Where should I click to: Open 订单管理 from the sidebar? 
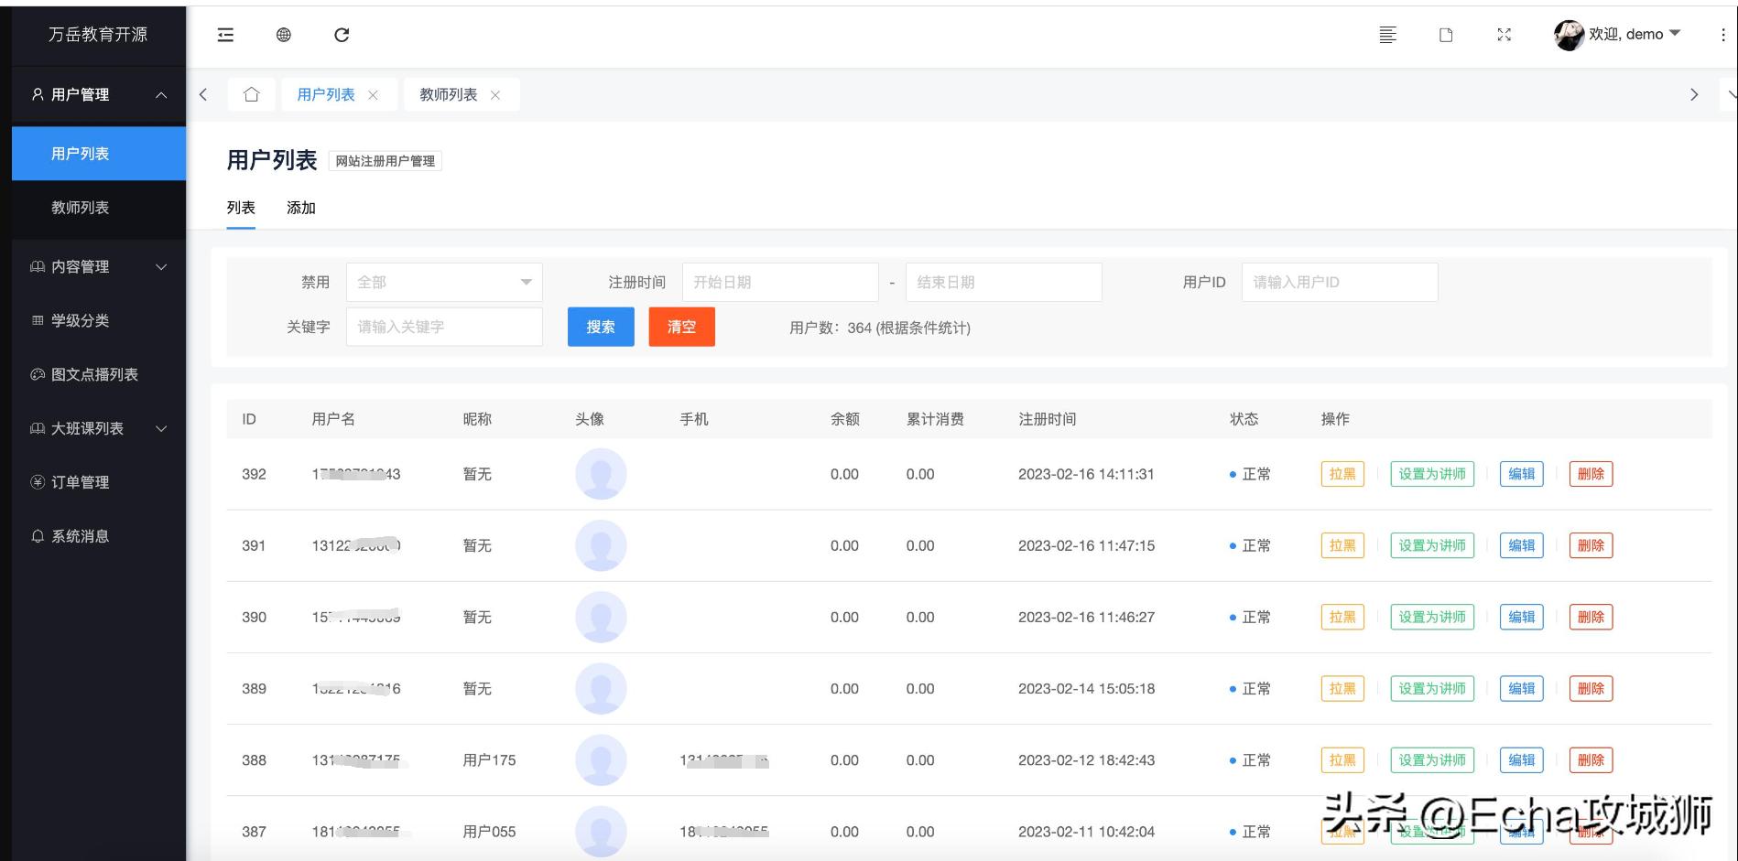(x=79, y=482)
